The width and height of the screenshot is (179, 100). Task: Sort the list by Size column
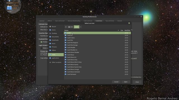pos(122,30)
